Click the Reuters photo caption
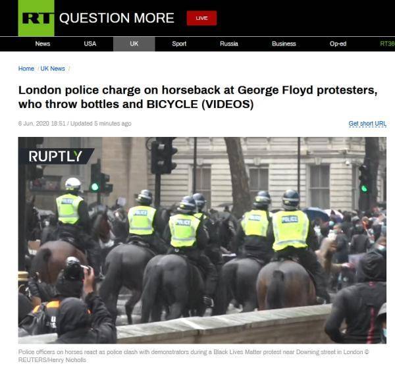The image size is (395, 366). coord(194,355)
